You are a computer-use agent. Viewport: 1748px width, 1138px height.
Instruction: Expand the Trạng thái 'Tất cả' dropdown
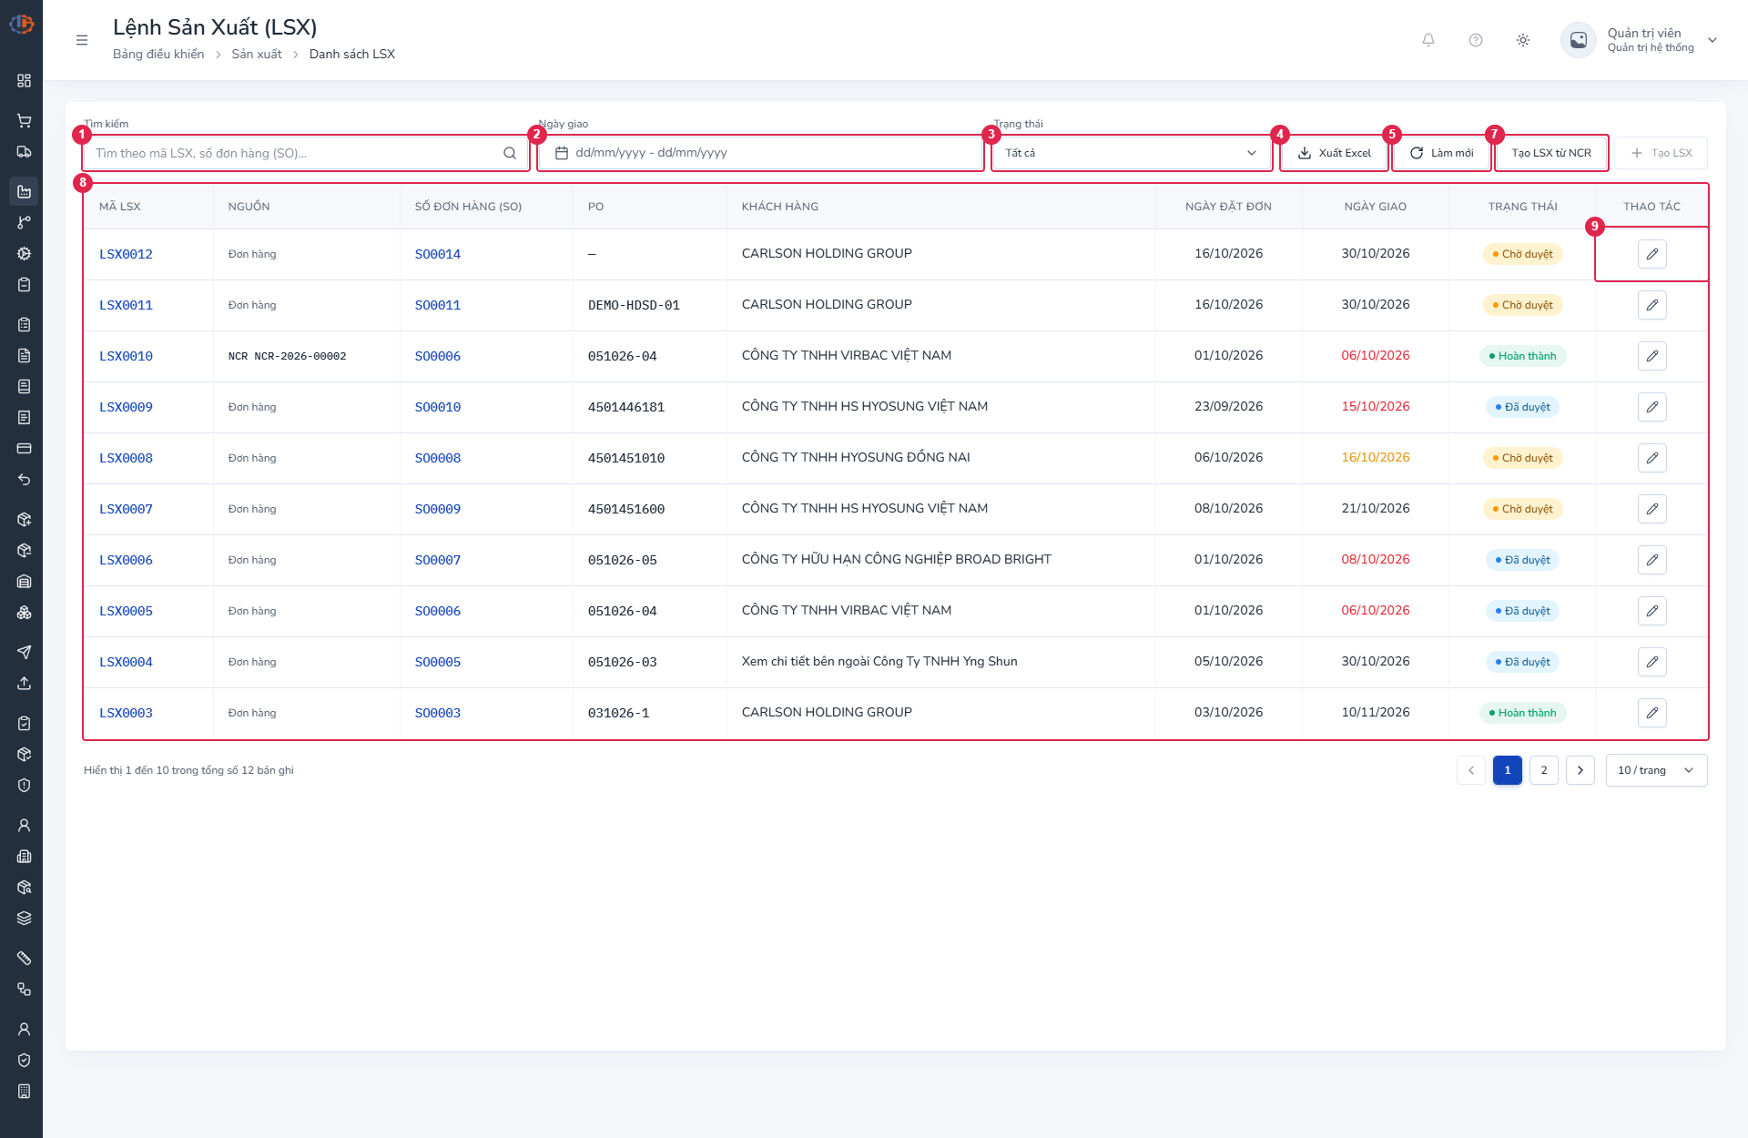(x=1131, y=153)
